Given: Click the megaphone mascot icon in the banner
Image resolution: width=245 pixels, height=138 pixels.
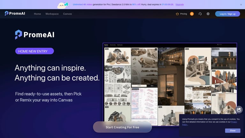Looking at the screenshot, I should [x=63, y=5].
